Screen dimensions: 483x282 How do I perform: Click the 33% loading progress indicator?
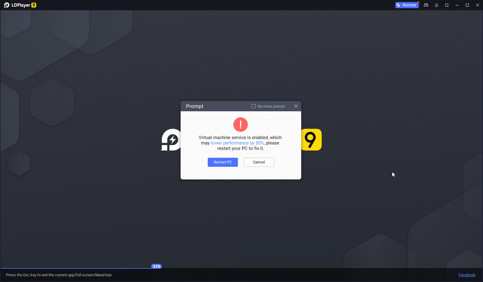[x=156, y=266]
